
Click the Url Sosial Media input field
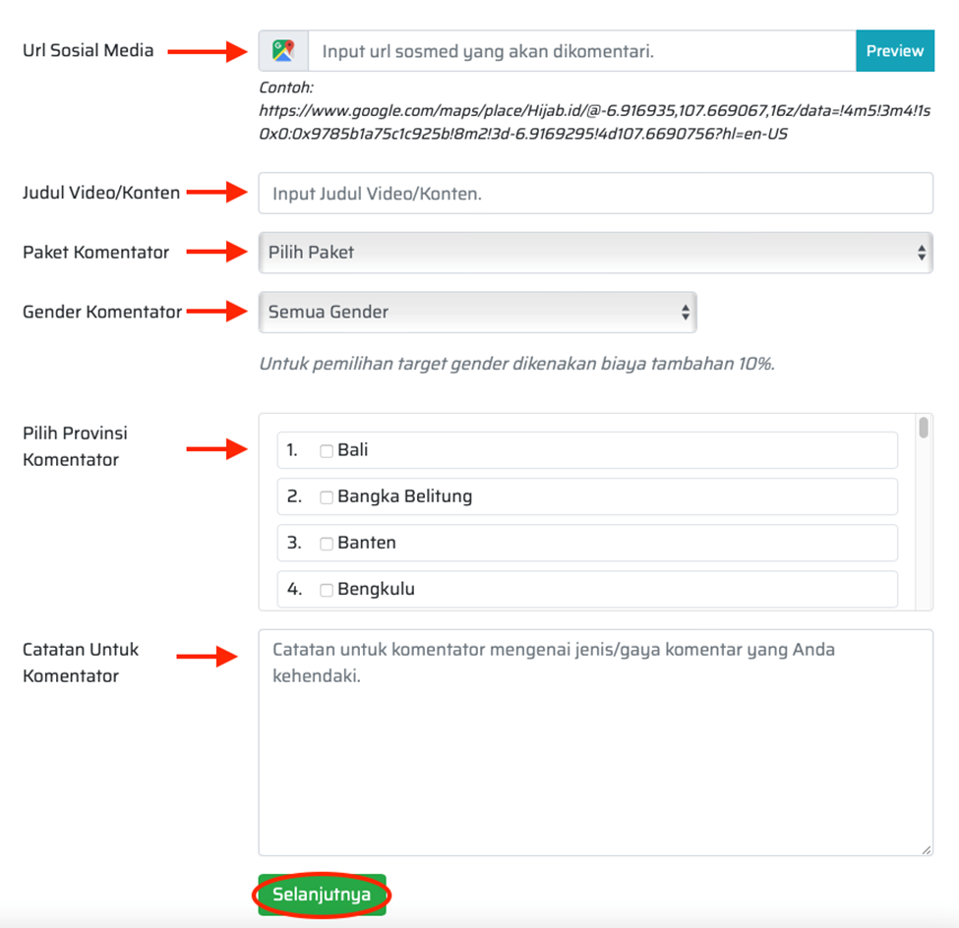[582, 51]
